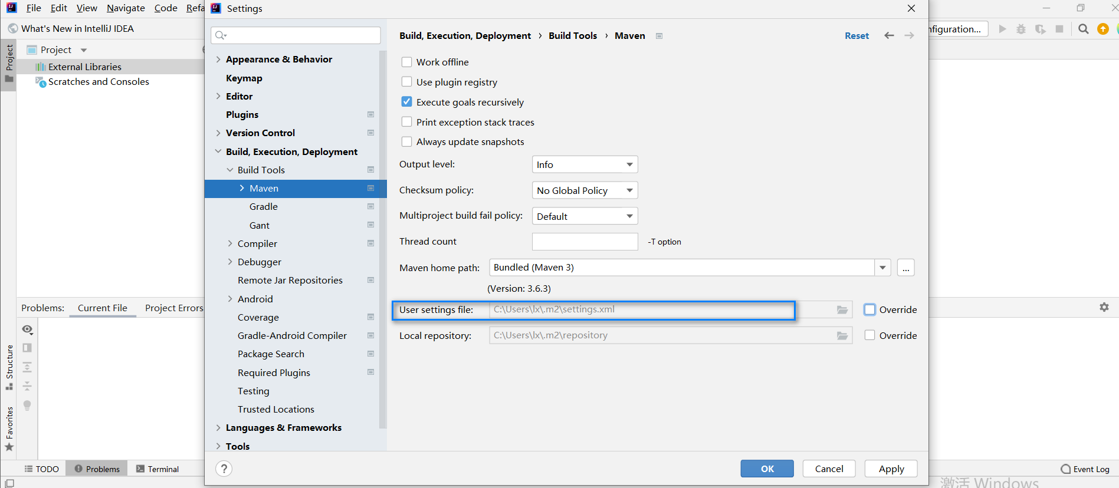Enable Print exception stack traces
Screen dimensions: 1119x488
tap(406, 122)
